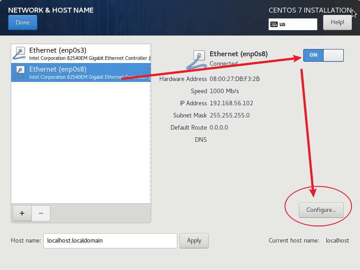Click the NETWORK & HOST NAME title
360x270 pixels.
(x=51, y=10)
